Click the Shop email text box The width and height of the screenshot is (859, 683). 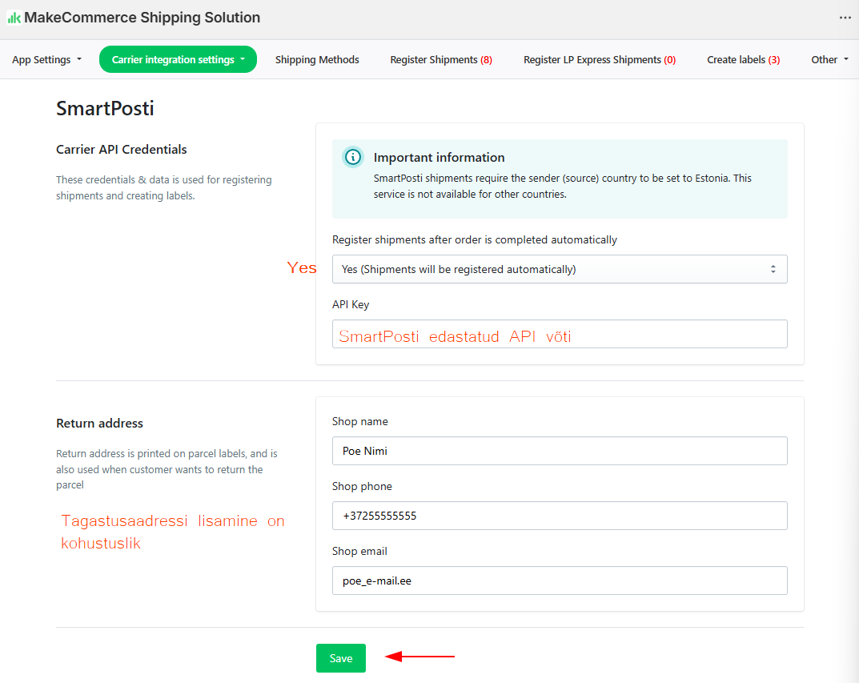(x=559, y=581)
